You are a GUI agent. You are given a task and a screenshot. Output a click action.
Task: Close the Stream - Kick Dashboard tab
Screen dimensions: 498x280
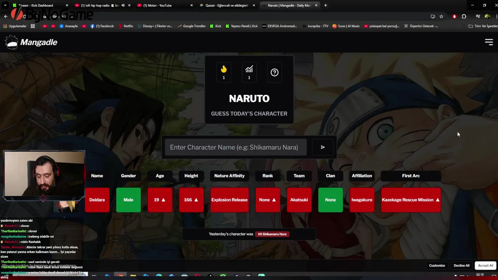tap(67, 5)
